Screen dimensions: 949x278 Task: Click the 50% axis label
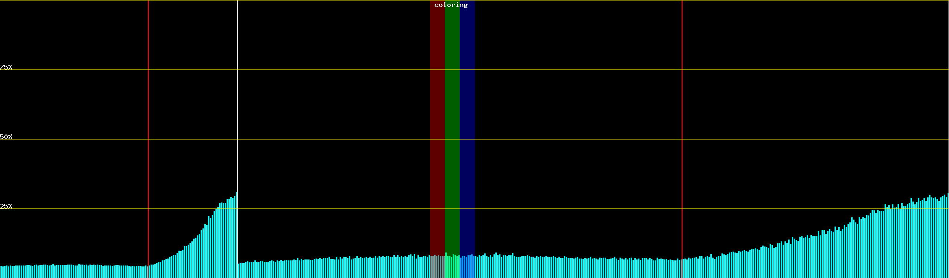click(x=6, y=137)
